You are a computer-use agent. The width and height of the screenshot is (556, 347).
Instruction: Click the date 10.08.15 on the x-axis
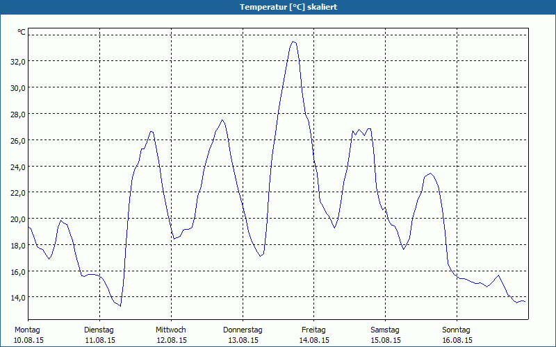[28, 340]
